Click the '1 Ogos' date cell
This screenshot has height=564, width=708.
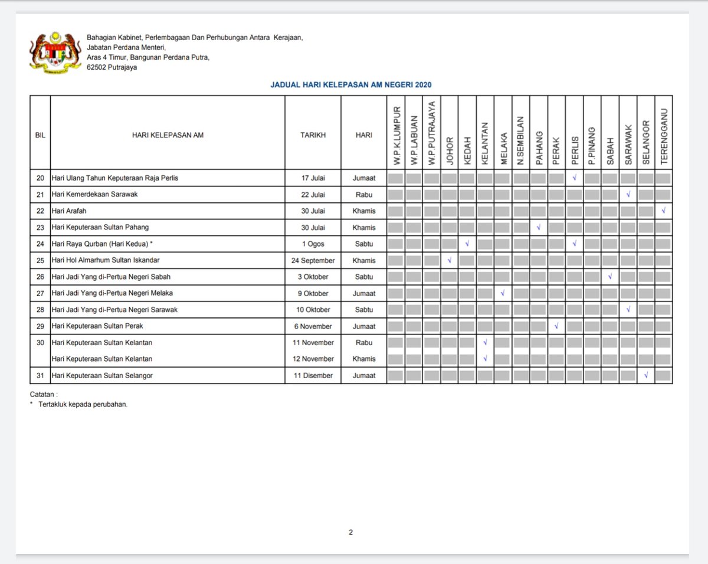pyautogui.click(x=313, y=244)
